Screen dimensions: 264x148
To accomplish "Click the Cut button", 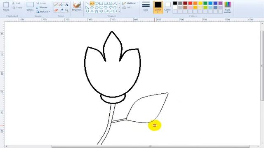I will (x=16, y=3).
